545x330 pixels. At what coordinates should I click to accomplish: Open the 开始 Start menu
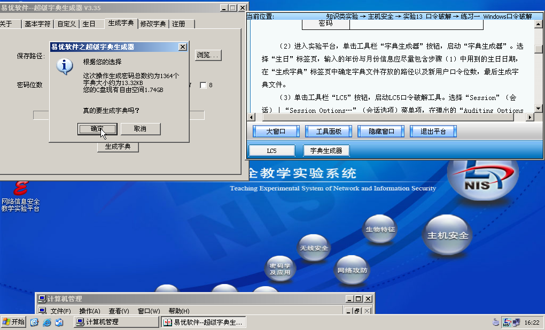click(13, 322)
